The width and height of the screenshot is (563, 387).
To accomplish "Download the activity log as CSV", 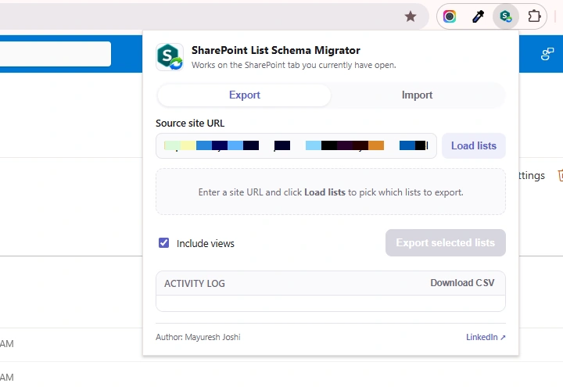I will click(462, 283).
